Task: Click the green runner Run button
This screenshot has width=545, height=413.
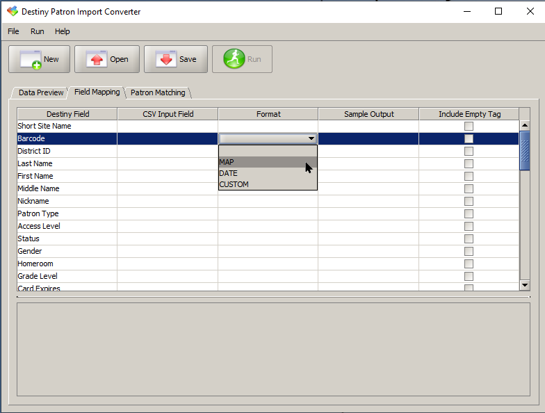Action: [x=242, y=59]
